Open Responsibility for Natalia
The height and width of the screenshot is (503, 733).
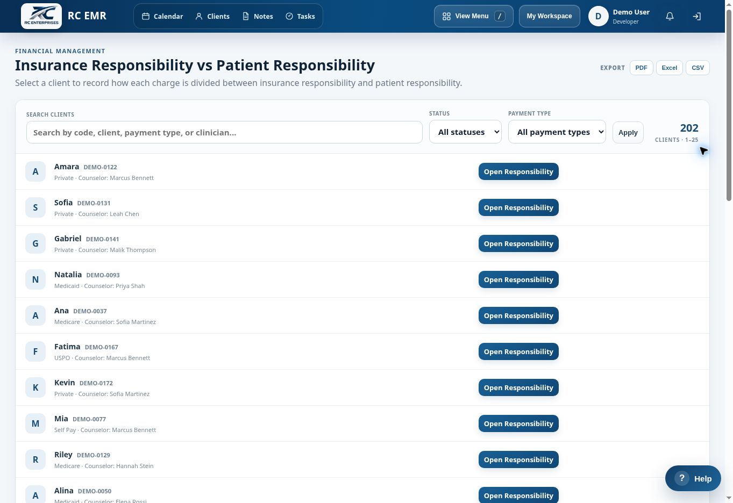pyautogui.click(x=518, y=279)
